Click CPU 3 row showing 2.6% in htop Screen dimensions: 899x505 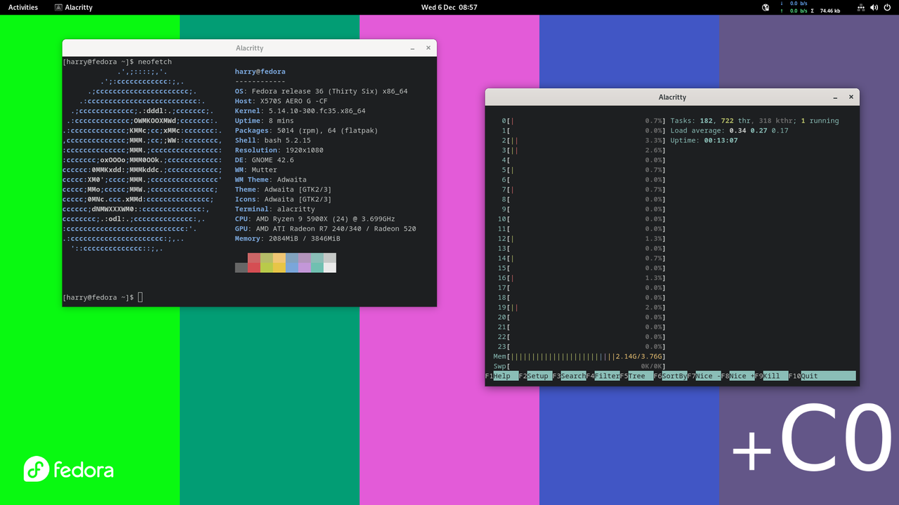[584, 150]
